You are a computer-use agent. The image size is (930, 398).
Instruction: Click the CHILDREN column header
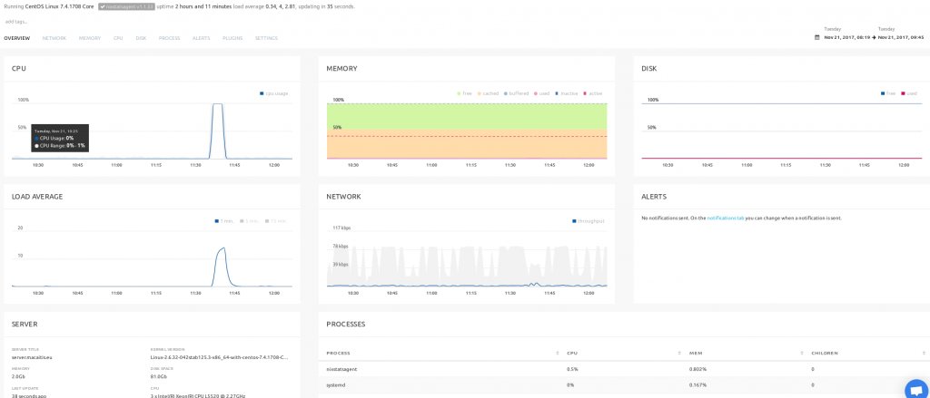[x=825, y=353]
